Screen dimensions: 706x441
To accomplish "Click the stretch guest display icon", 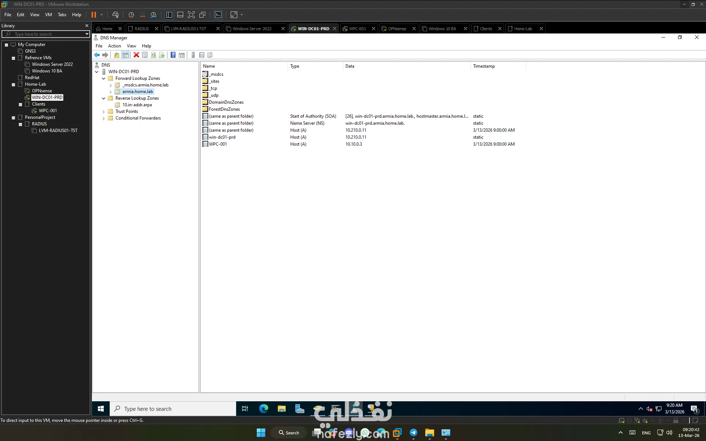I will coord(234,15).
